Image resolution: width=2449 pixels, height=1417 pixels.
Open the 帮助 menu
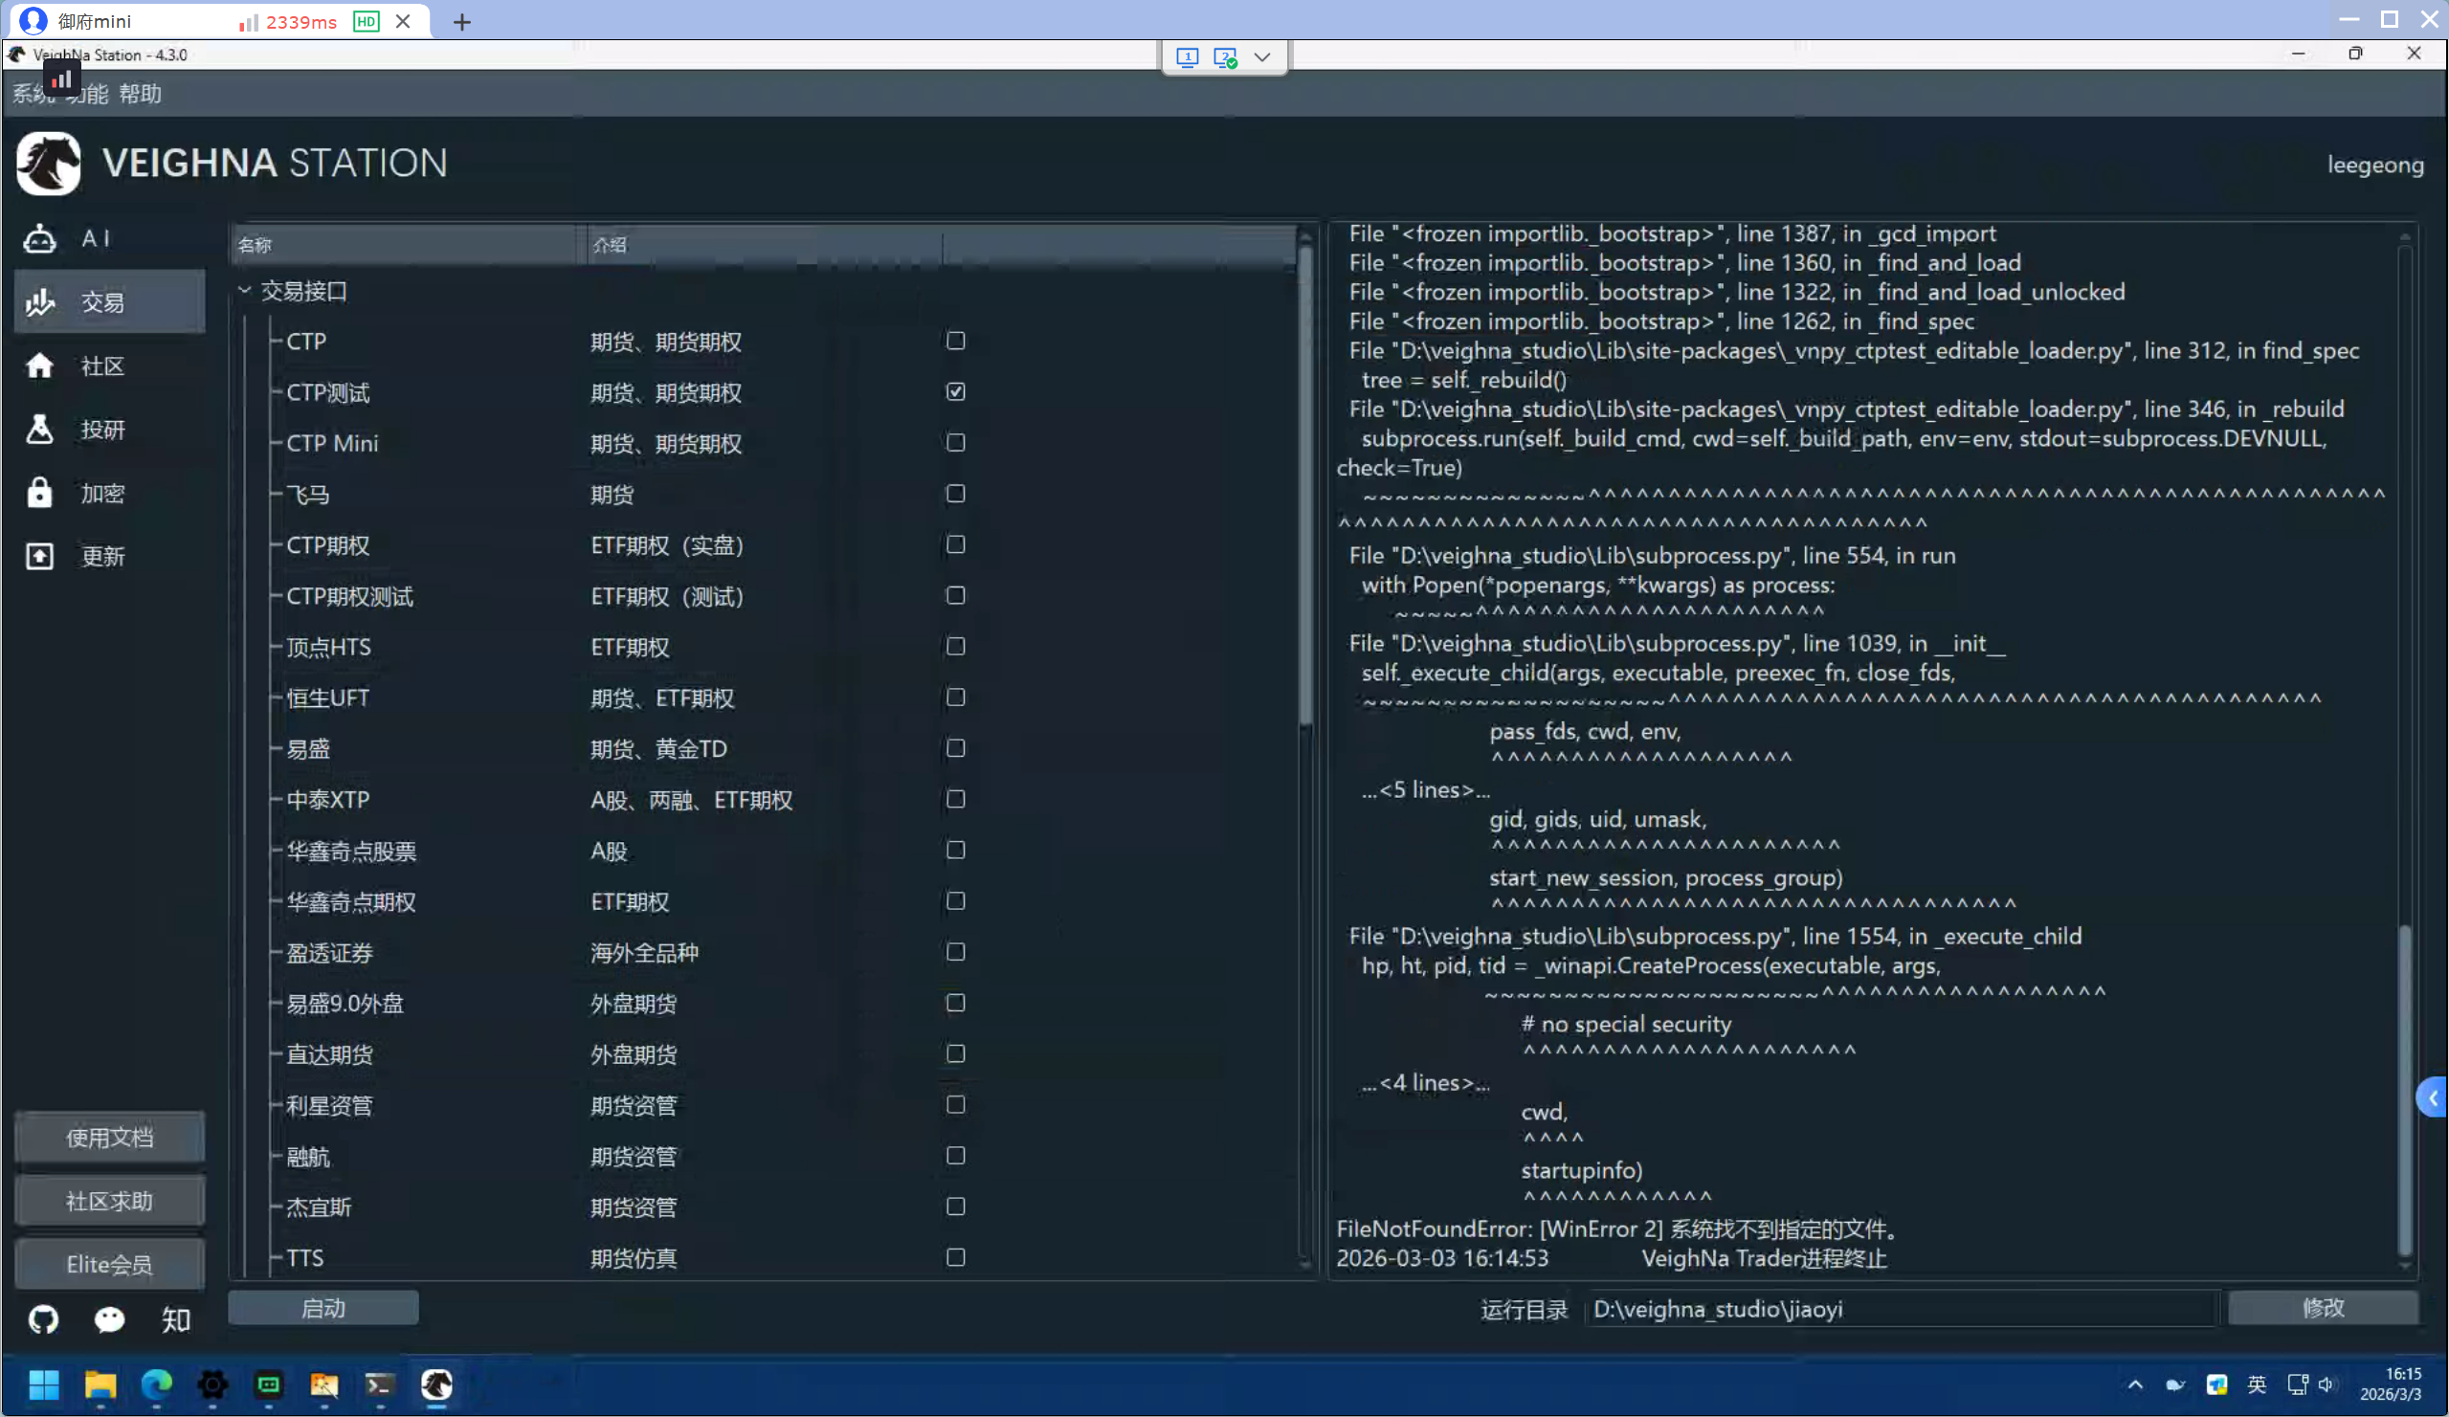(x=140, y=95)
